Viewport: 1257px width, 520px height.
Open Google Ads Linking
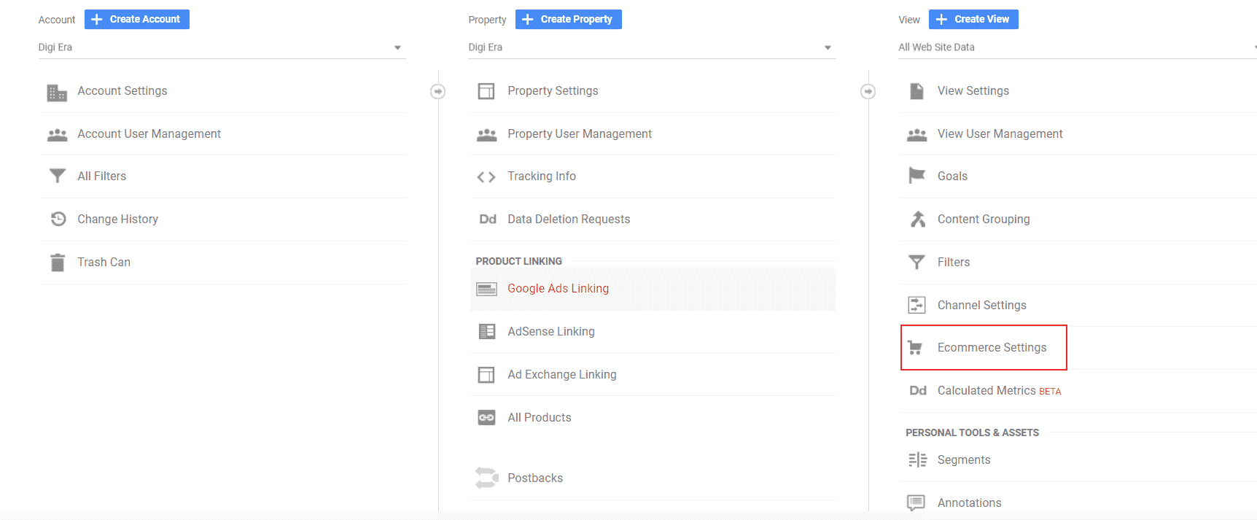pos(558,289)
